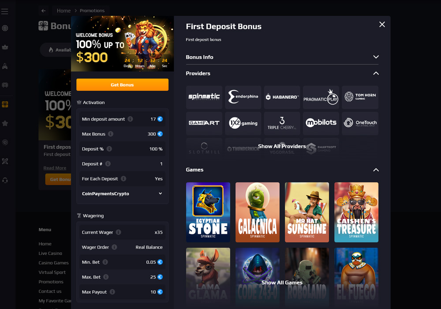
Task: Open the Mr Hat Sunshine game thumbnail
Action: pos(307,212)
